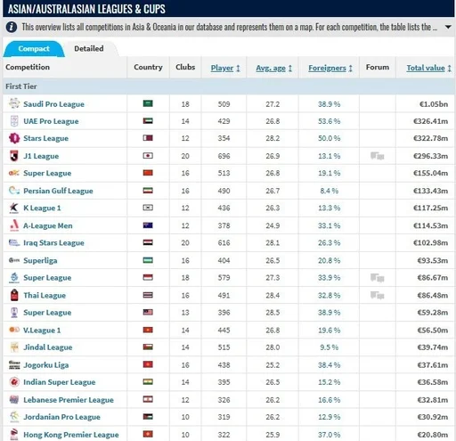Switch to the Compact tab
456x441 pixels.
[34, 49]
